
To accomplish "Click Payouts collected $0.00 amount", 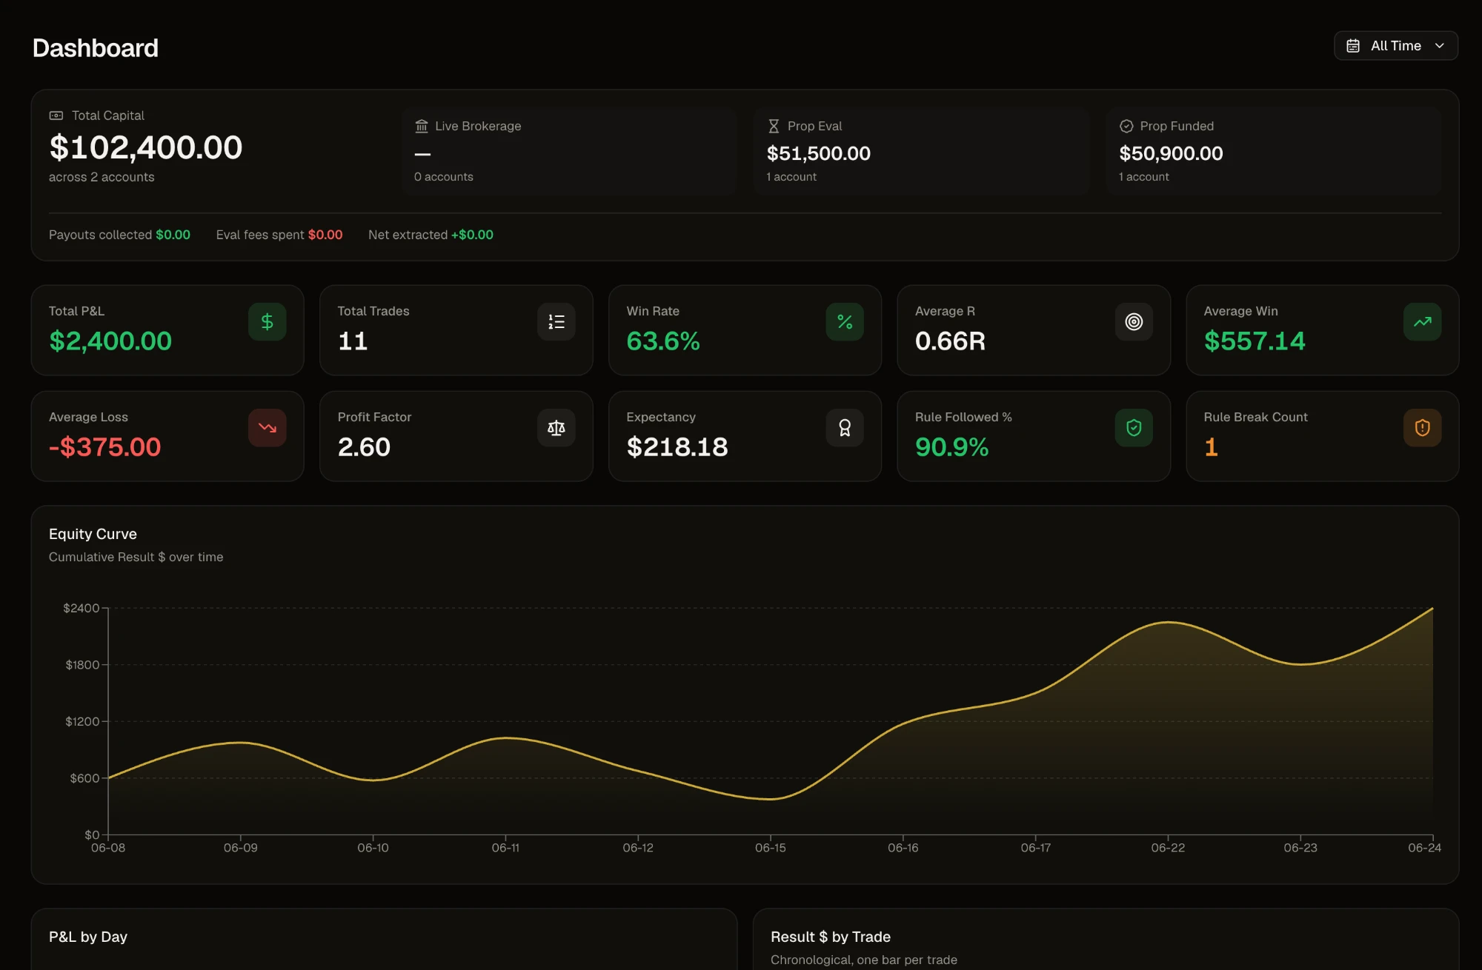I will (173, 235).
